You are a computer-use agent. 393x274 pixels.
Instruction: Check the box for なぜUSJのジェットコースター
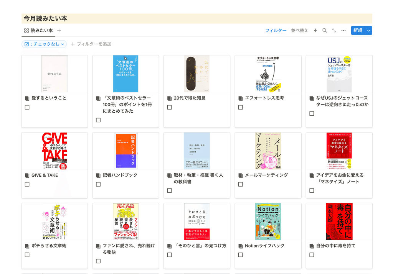(x=312, y=113)
